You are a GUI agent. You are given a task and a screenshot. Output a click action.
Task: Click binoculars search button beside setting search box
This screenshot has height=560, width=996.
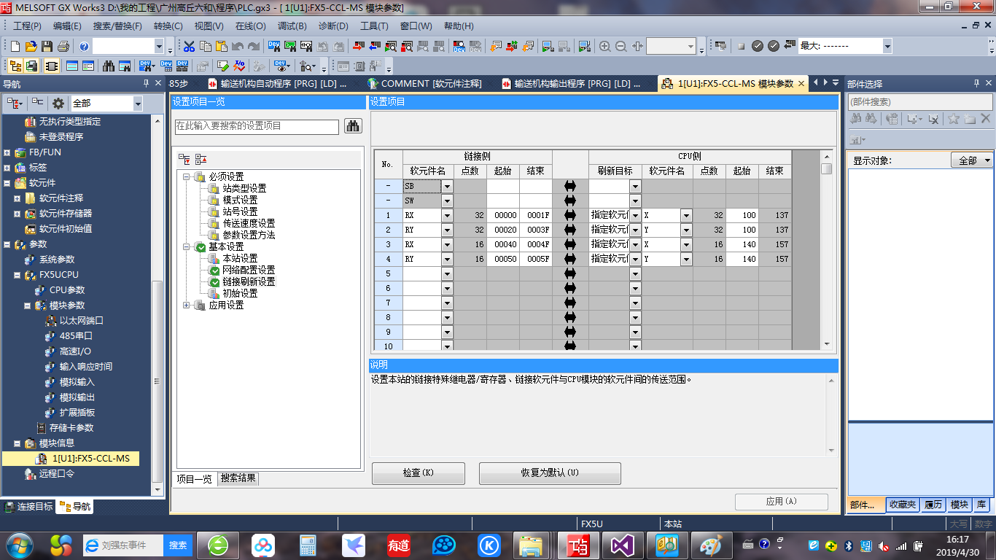click(x=354, y=126)
